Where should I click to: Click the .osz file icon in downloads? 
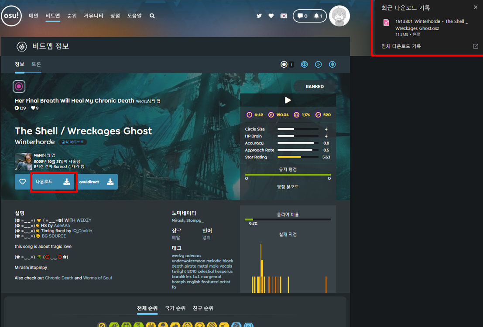(x=386, y=23)
